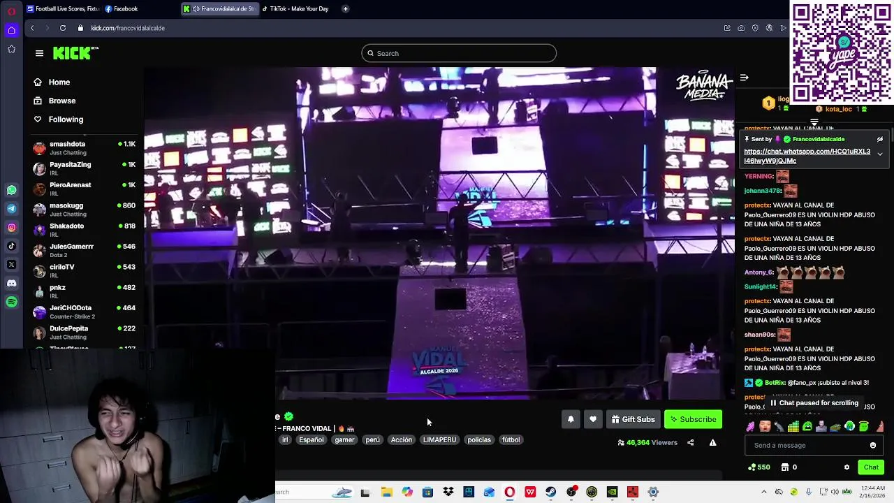Show hidden system tray icons chevron
894x503 pixels.
(x=763, y=492)
